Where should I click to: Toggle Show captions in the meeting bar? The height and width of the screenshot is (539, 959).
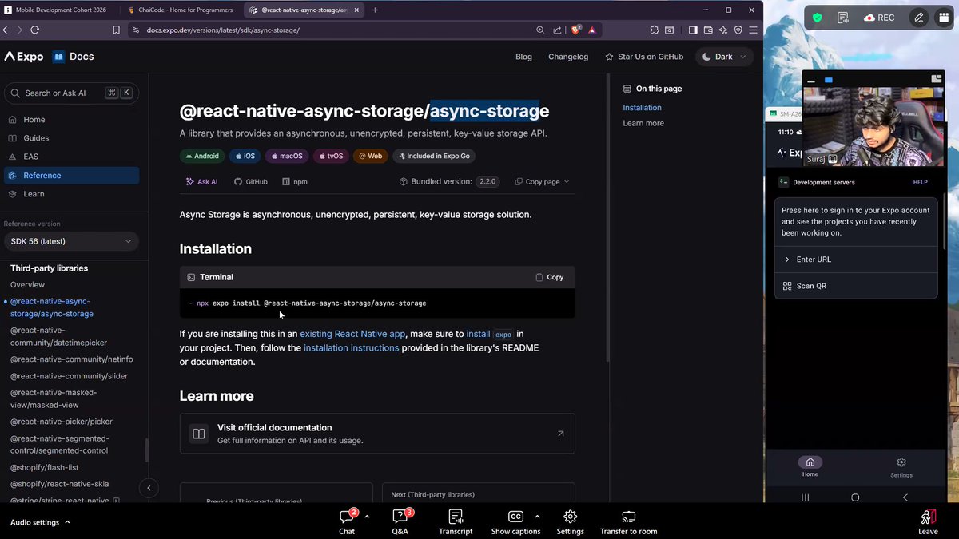coord(515,522)
